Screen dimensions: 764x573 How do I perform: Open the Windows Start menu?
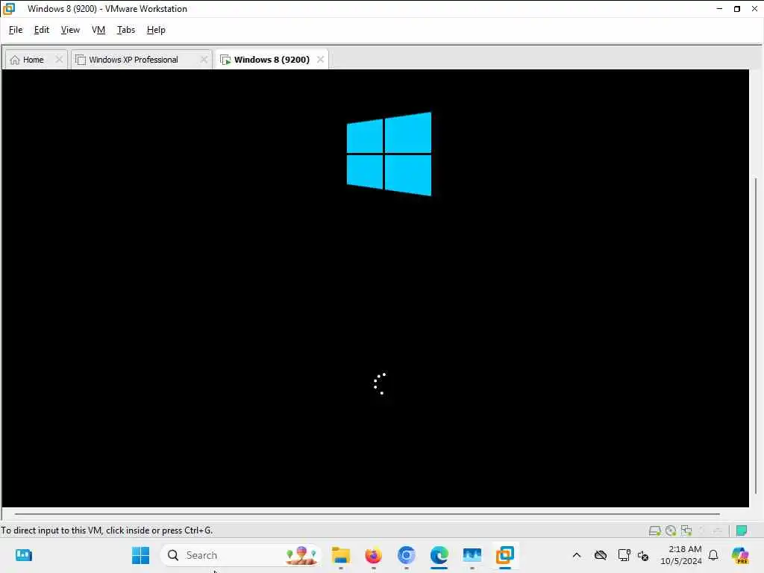[x=140, y=555]
